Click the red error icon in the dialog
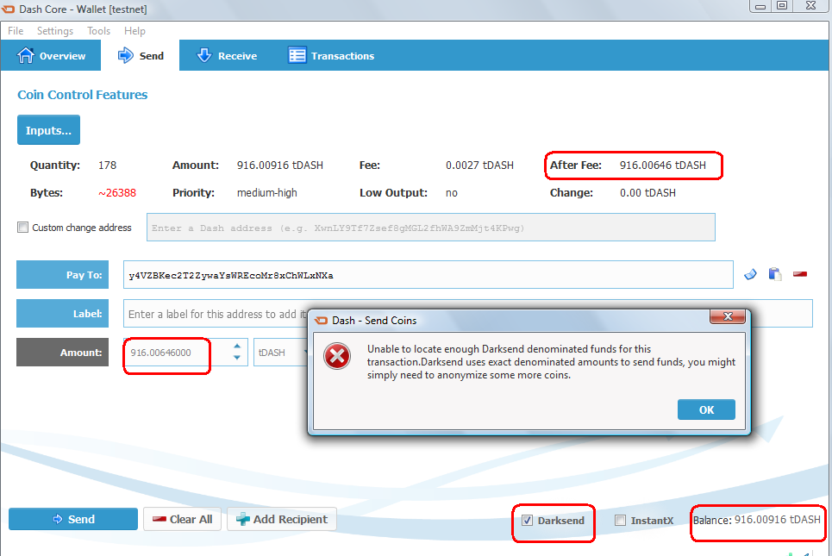The height and width of the screenshot is (556, 832). click(x=337, y=356)
